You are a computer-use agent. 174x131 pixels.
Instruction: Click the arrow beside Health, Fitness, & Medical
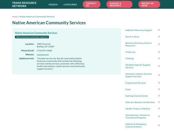(159, 108)
